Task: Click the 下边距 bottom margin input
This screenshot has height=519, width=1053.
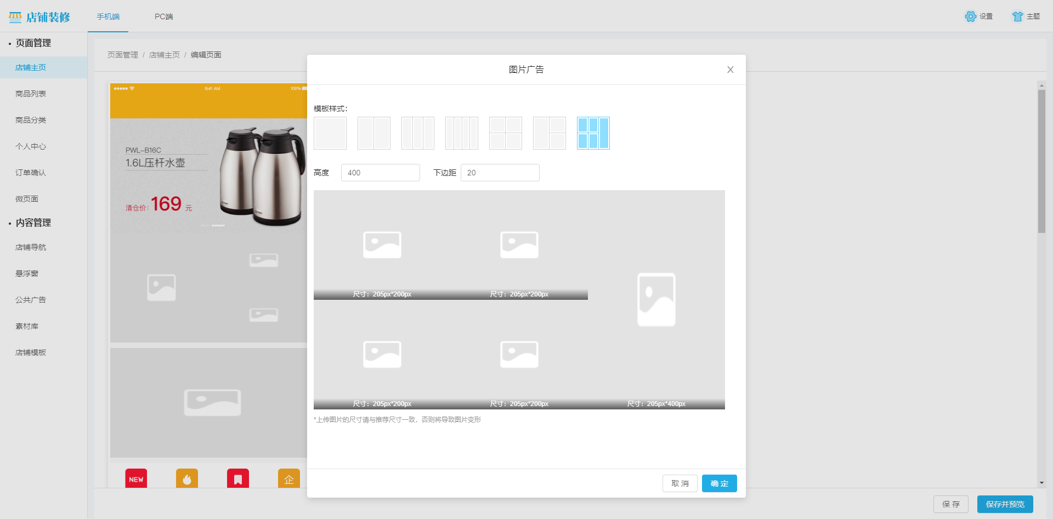Action: [500, 173]
